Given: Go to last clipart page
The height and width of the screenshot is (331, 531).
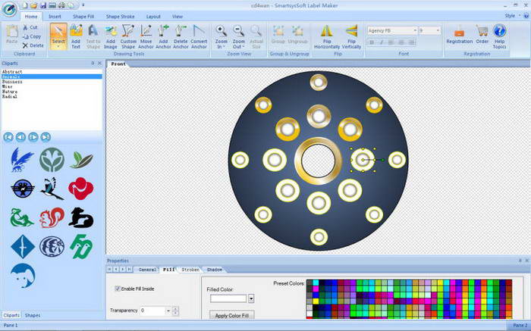Looking at the screenshot, I should 46,137.
